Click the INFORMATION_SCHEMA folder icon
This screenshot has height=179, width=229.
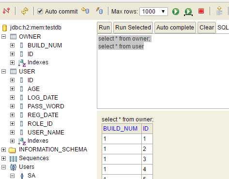click(12, 150)
